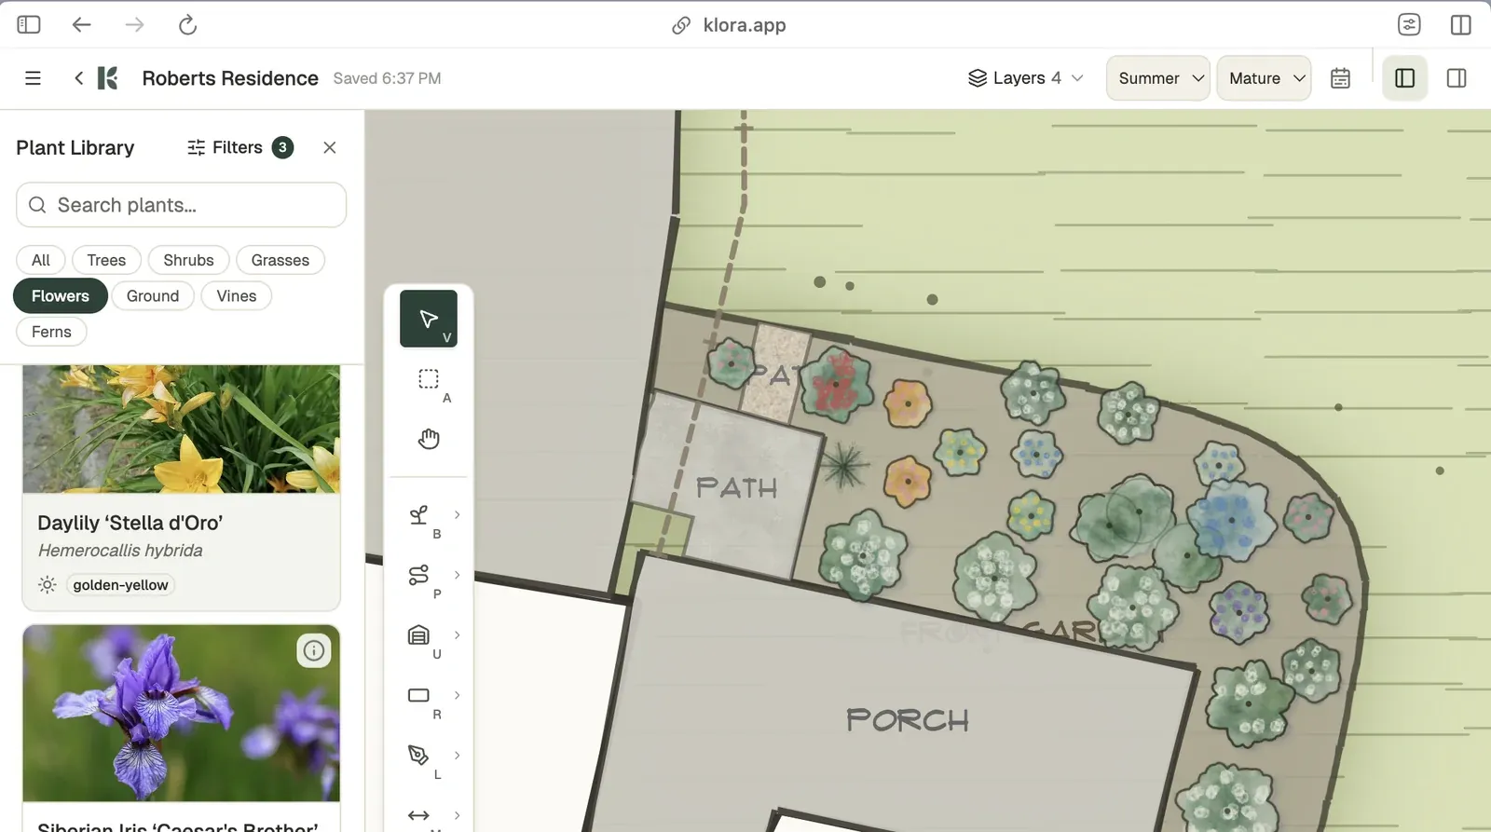Select the Trees category chip
The height and width of the screenshot is (832, 1491).
[x=106, y=260]
